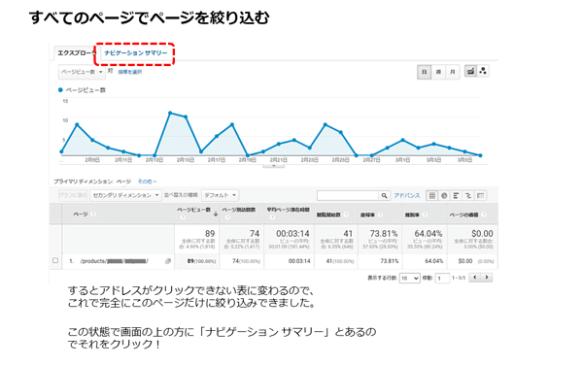
Task: Go to next page arrow
Action: click(487, 277)
